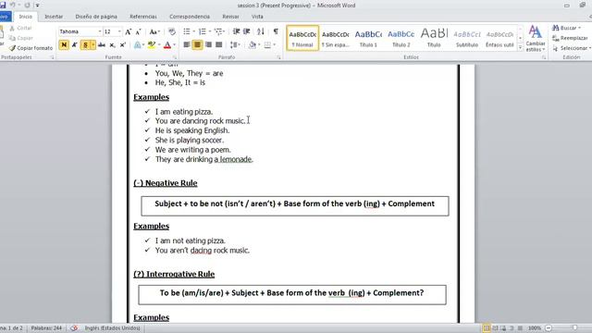Apply subscript formatting

click(112, 45)
